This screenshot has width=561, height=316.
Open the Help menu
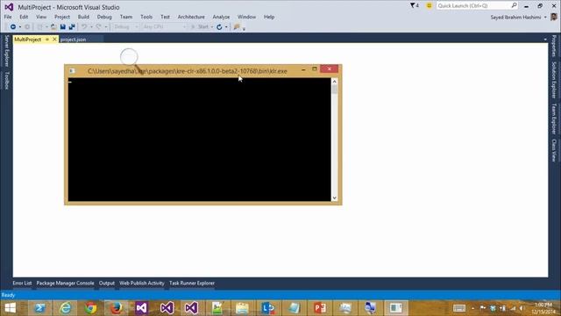click(269, 17)
